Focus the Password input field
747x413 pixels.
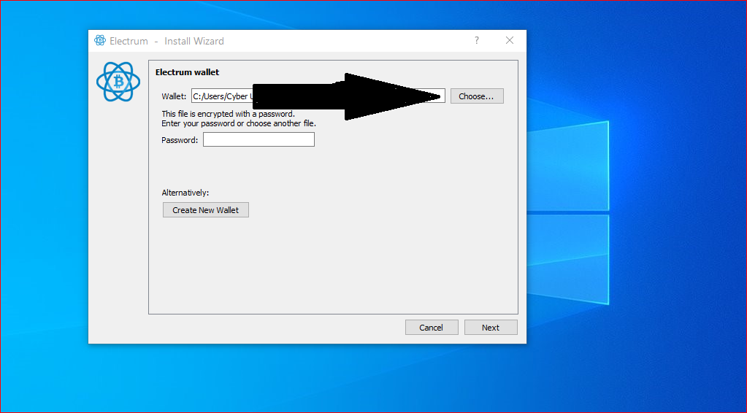coord(258,139)
